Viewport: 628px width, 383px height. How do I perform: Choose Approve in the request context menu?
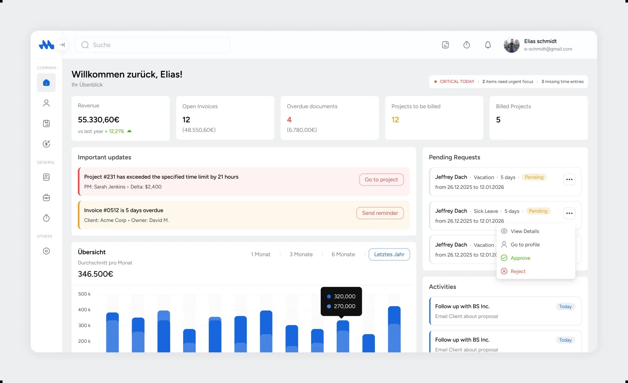pos(520,258)
